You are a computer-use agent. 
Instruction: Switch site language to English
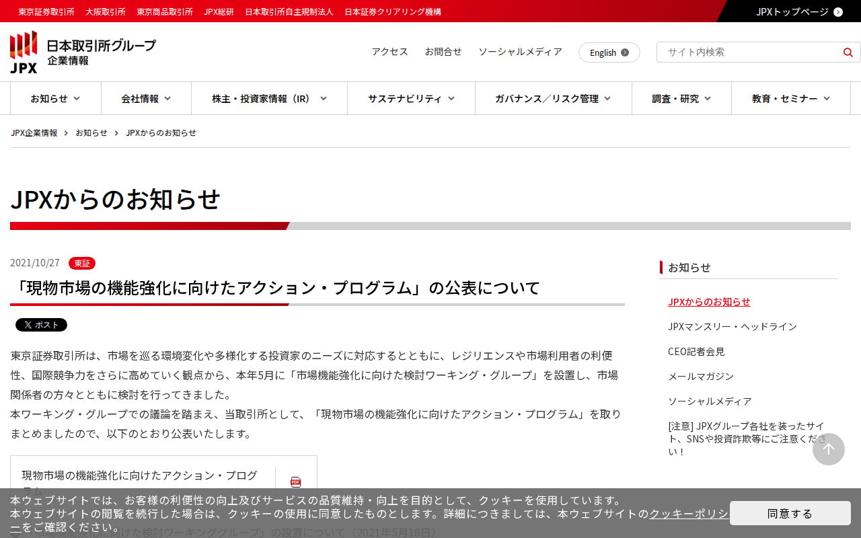[609, 52]
